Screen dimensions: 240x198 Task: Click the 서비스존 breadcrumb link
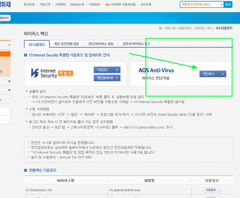point(170,28)
